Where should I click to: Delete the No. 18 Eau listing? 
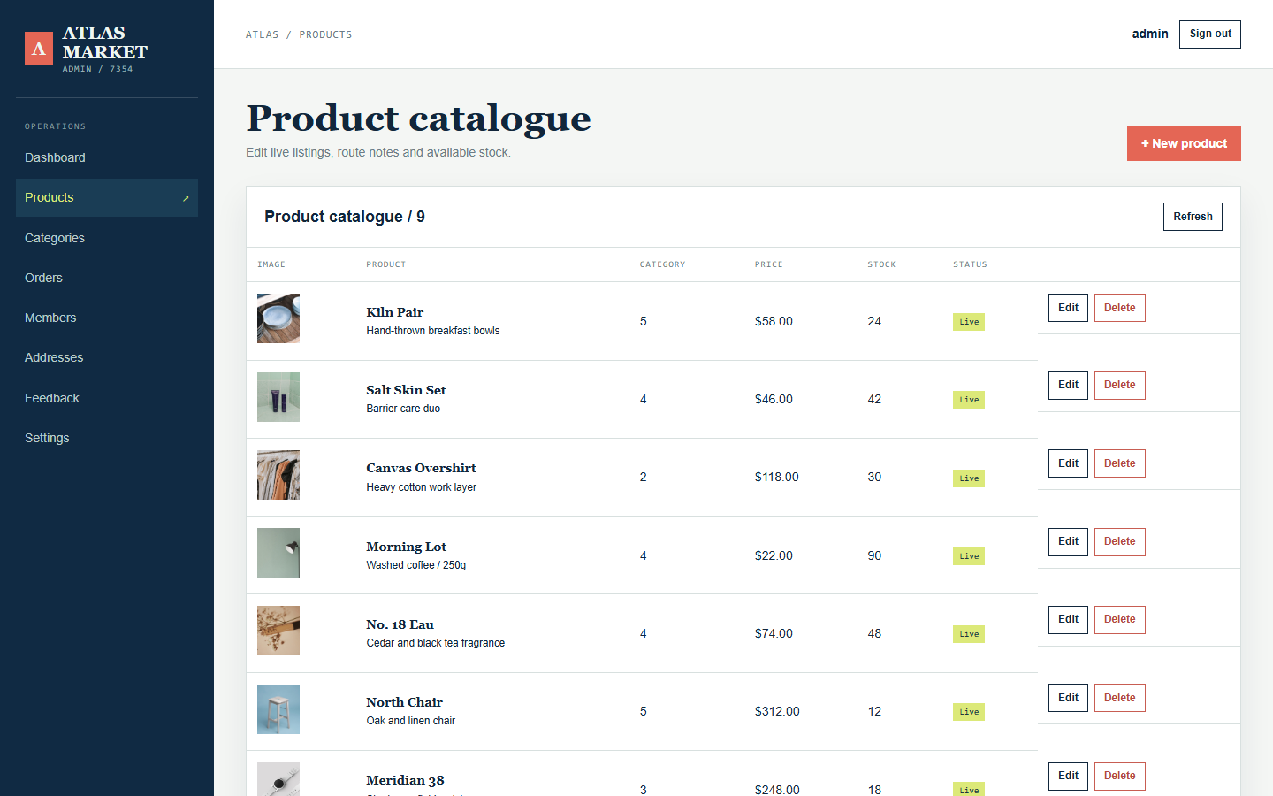pyautogui.click(x=1119, y=619)
